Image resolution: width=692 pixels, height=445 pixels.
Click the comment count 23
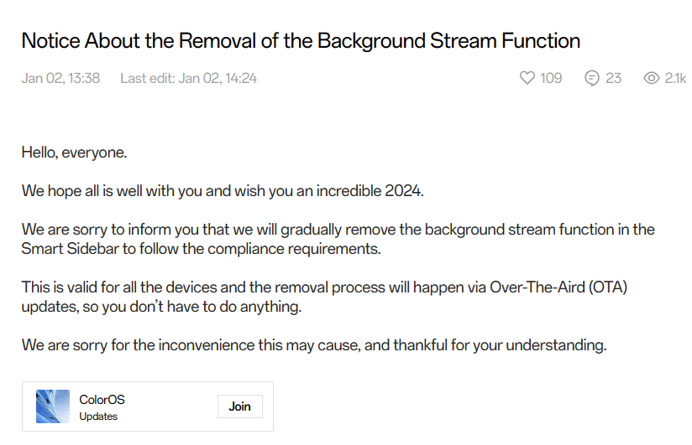tap(614, 78)
